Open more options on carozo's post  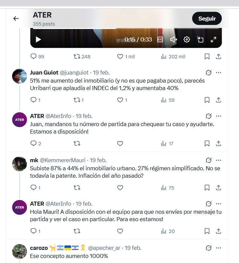pyautogui.click(x=218, y=248)
